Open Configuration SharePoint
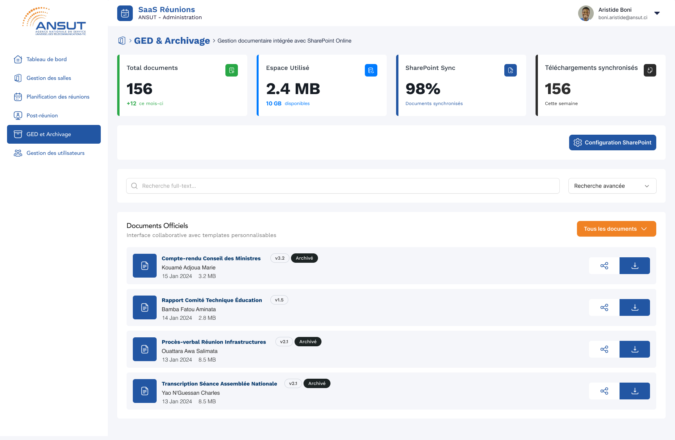The width and height of the screenshot is (675, 440). point(612,143)
